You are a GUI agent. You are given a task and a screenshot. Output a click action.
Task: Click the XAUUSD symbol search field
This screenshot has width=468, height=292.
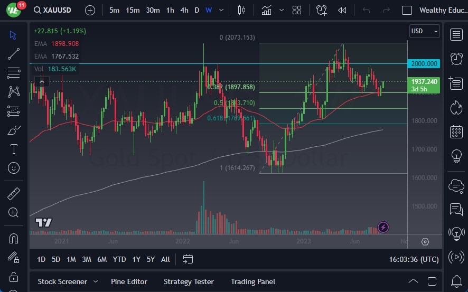(52, 10)
